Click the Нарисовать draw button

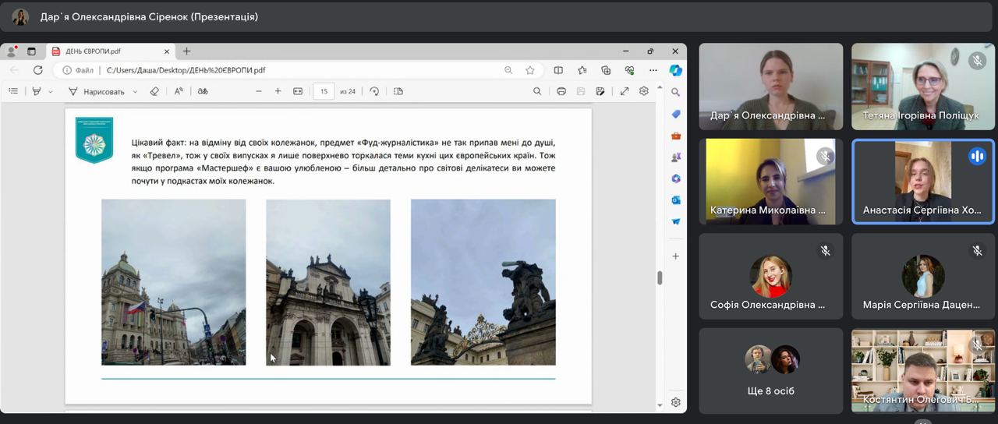click(96, 91)
